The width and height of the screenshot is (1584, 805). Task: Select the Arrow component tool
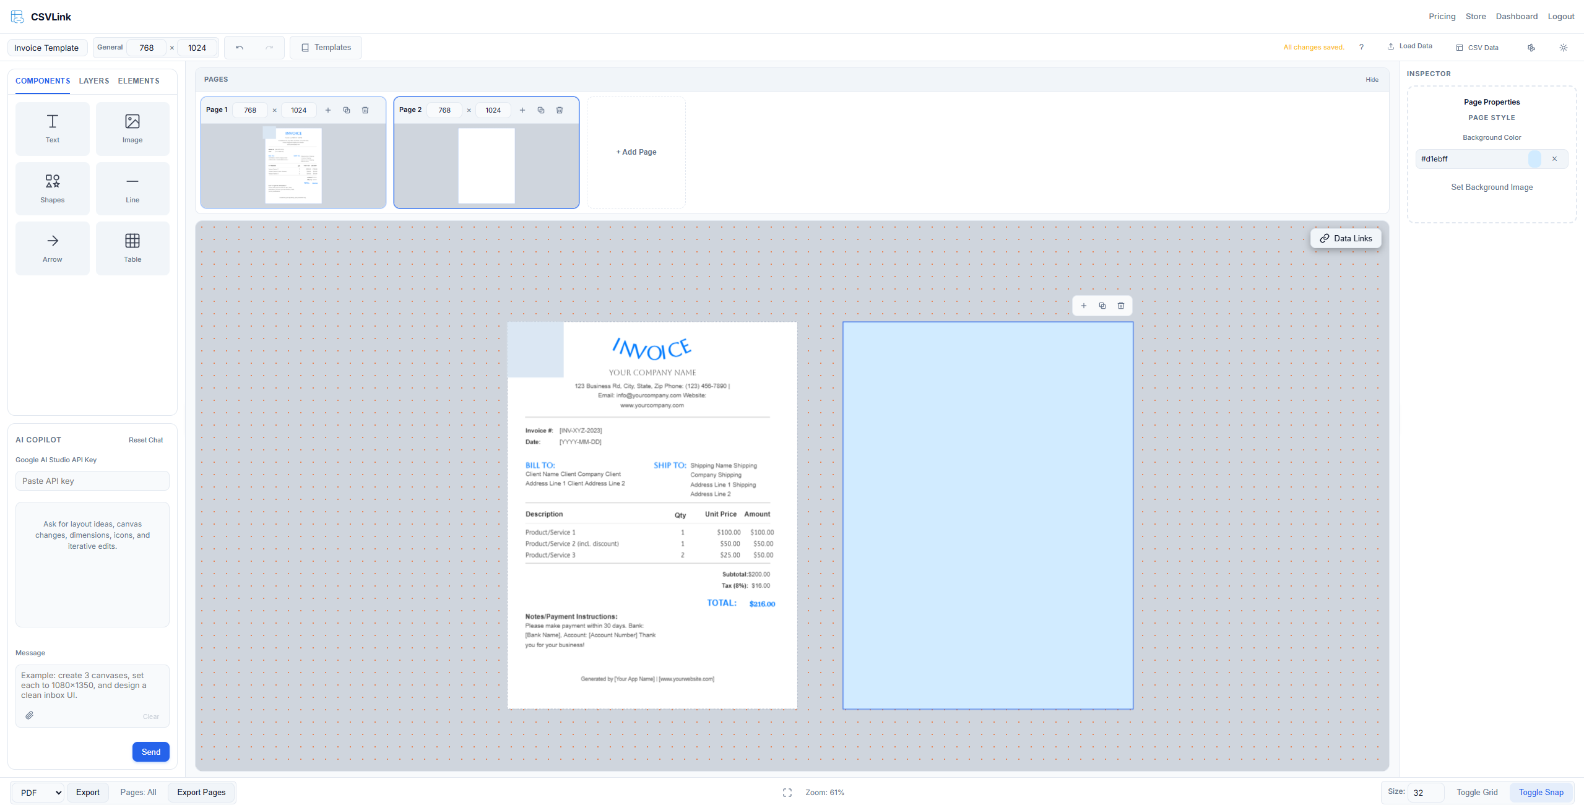(52, 248)
